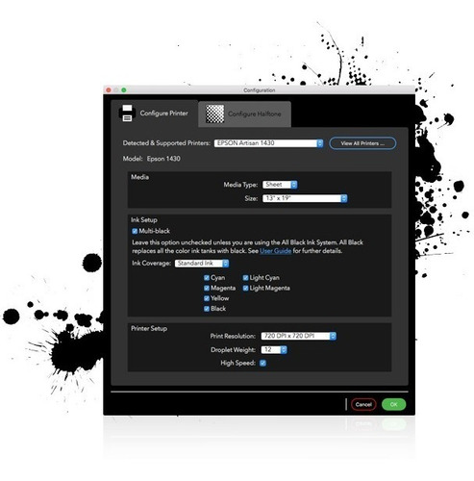The height and width of the screenshot is (481, 474).
Task: Click the OK button
Action: 393,405
